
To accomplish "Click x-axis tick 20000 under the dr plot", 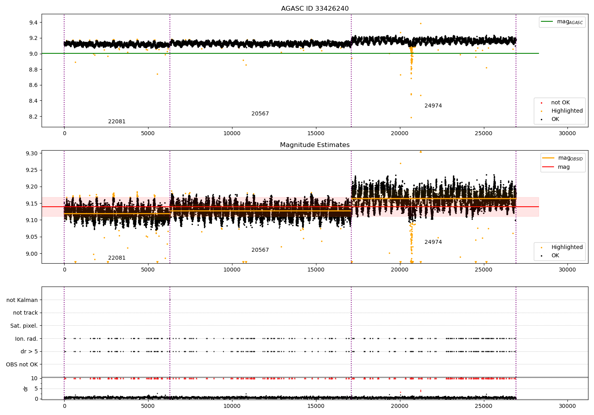I will click(x=400, y=406).
